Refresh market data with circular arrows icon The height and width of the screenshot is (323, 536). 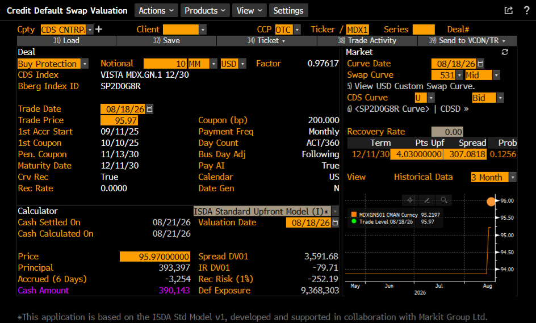point(505,52)
